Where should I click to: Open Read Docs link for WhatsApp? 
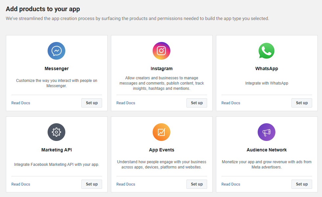point(231,103)
